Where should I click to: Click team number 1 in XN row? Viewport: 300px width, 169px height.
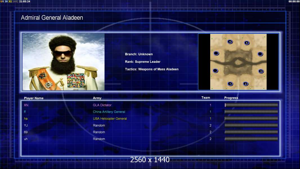pos(211,105)
